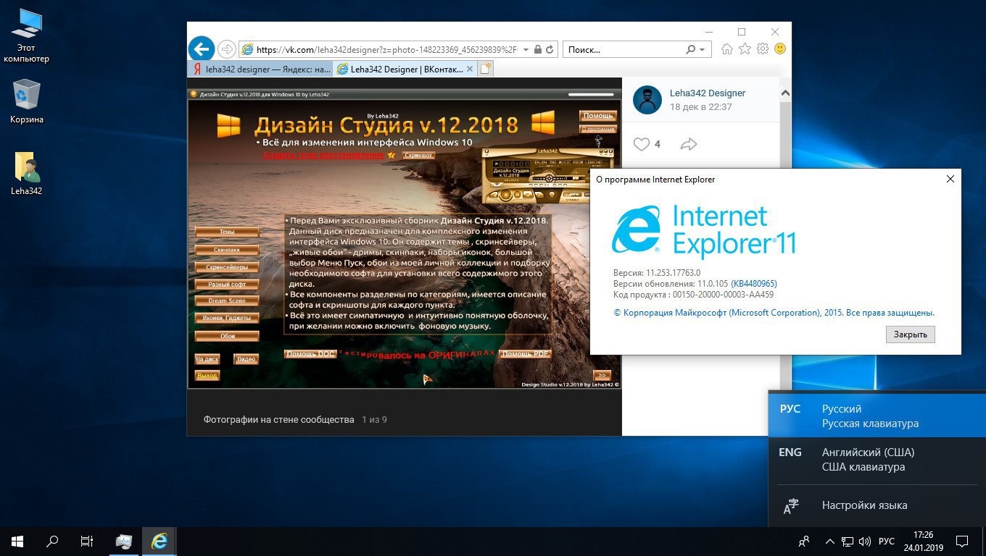Click the Leha342 Designer author name
This screenshot has width=986, height=556.
tap(707, 93)
